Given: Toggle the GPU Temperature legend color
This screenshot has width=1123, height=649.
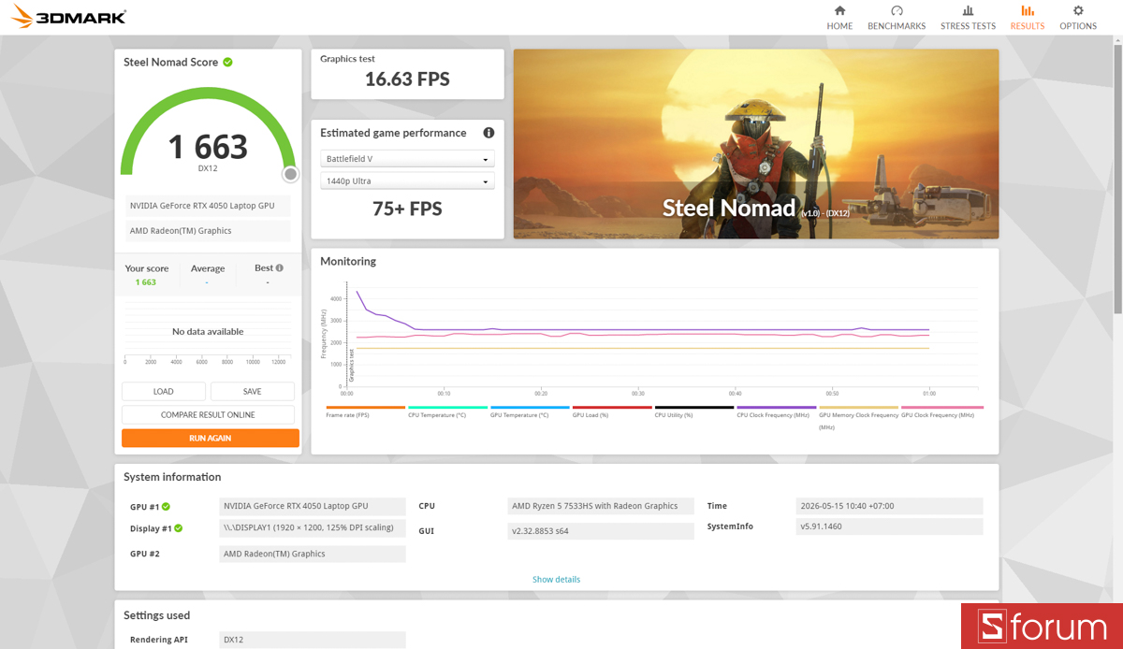Looking at the screenshot, I should [x=530, y=408].
